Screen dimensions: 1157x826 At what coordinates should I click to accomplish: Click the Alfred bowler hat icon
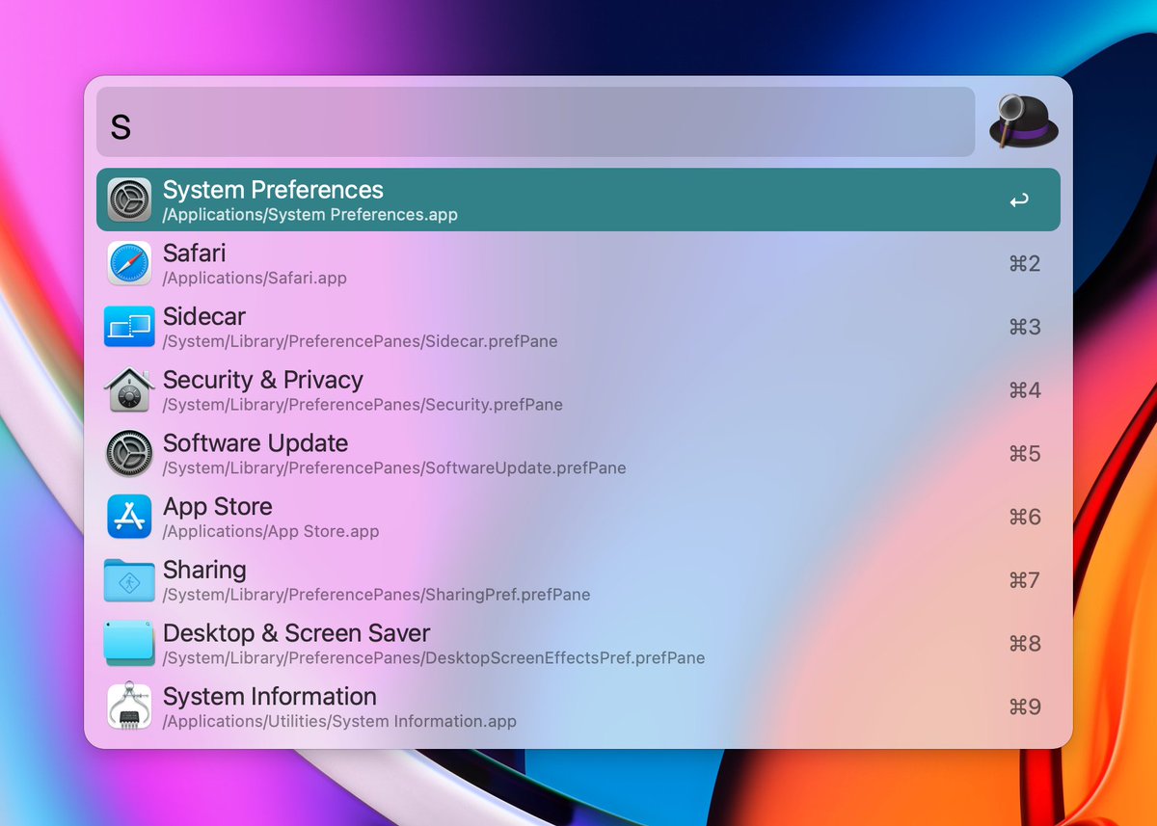coord(1024,121)
